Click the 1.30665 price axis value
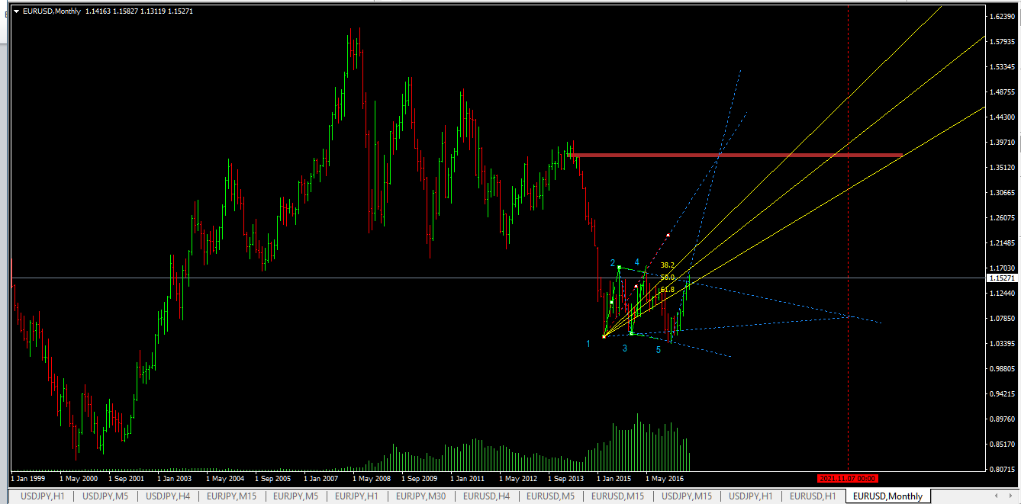1021x504 pixels. coord(1003,193)
